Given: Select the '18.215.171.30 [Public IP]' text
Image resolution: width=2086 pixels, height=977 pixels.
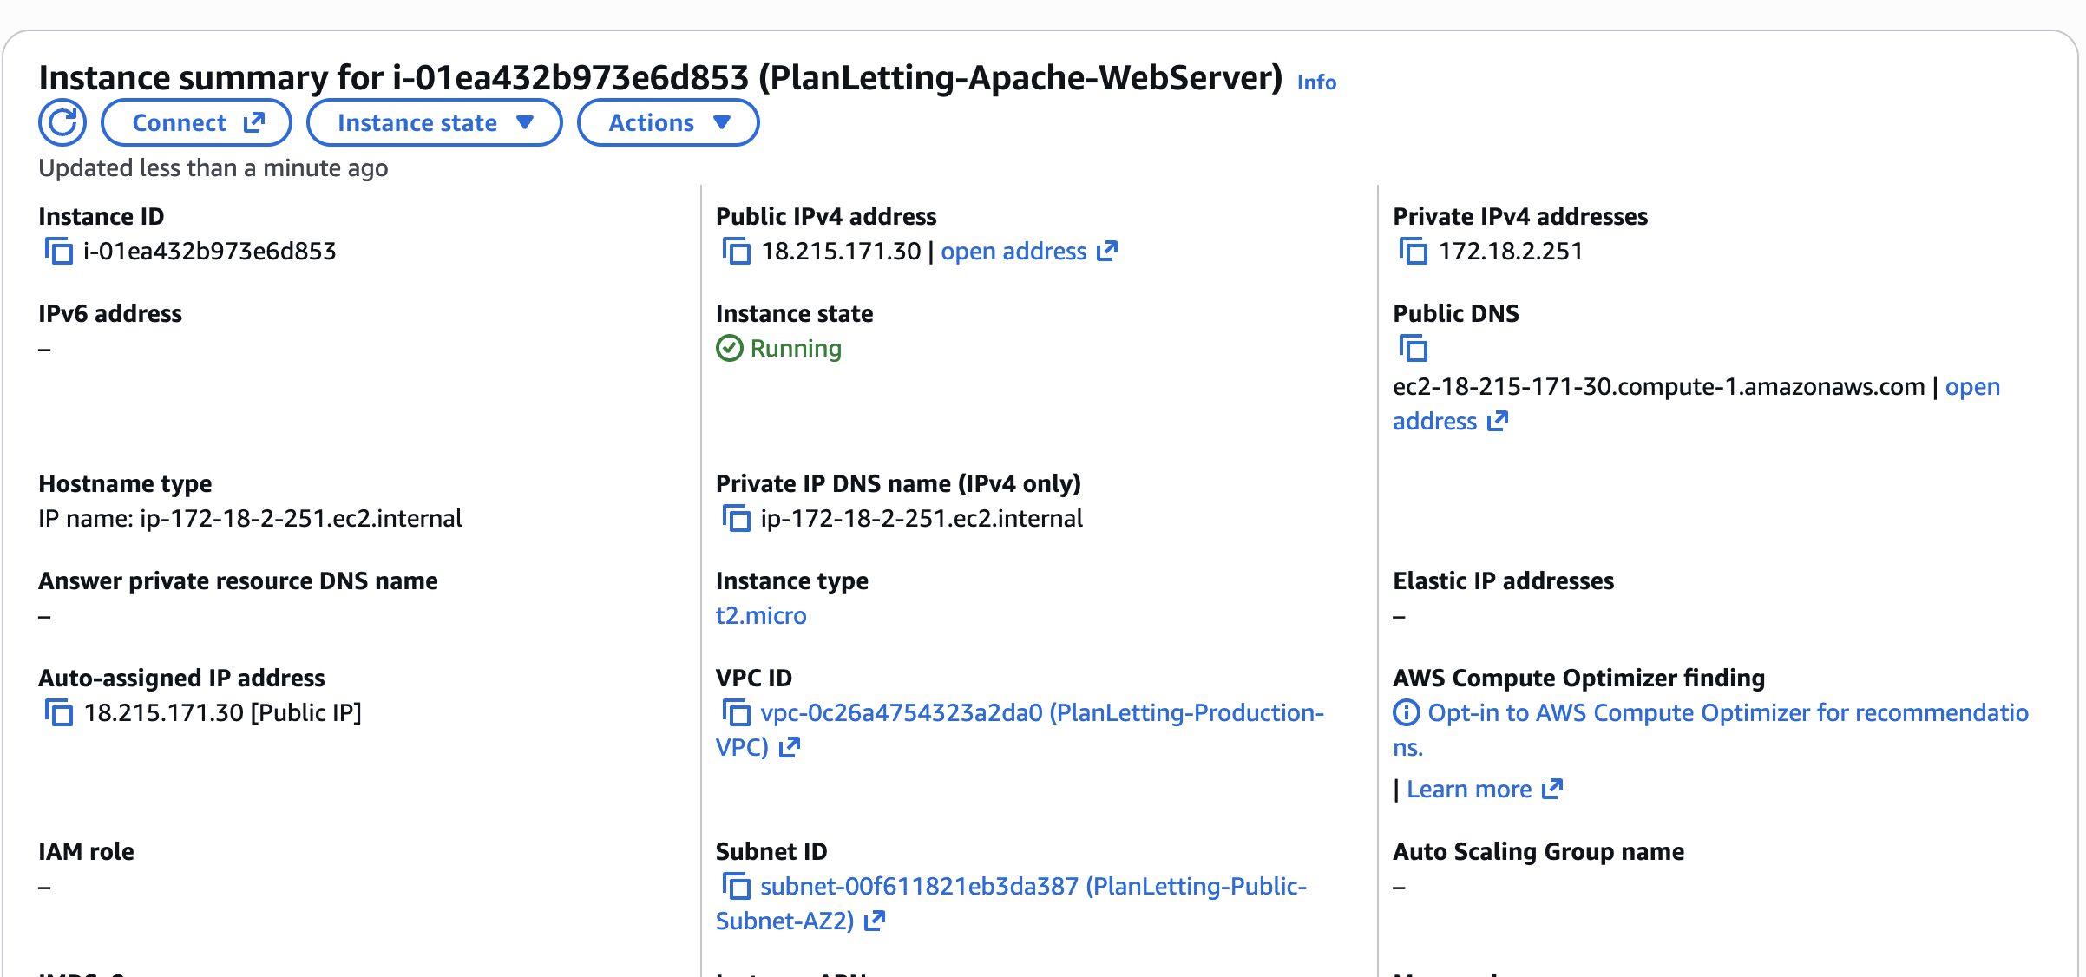Looking at the screenshot, I should pos(222,713).
